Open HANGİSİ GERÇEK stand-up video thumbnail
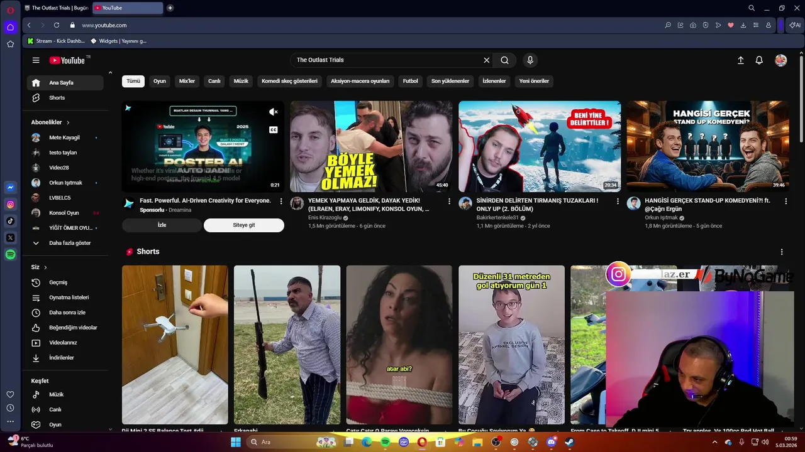The height and width of the screenshot is (452, 805). [x=708, y=146]
